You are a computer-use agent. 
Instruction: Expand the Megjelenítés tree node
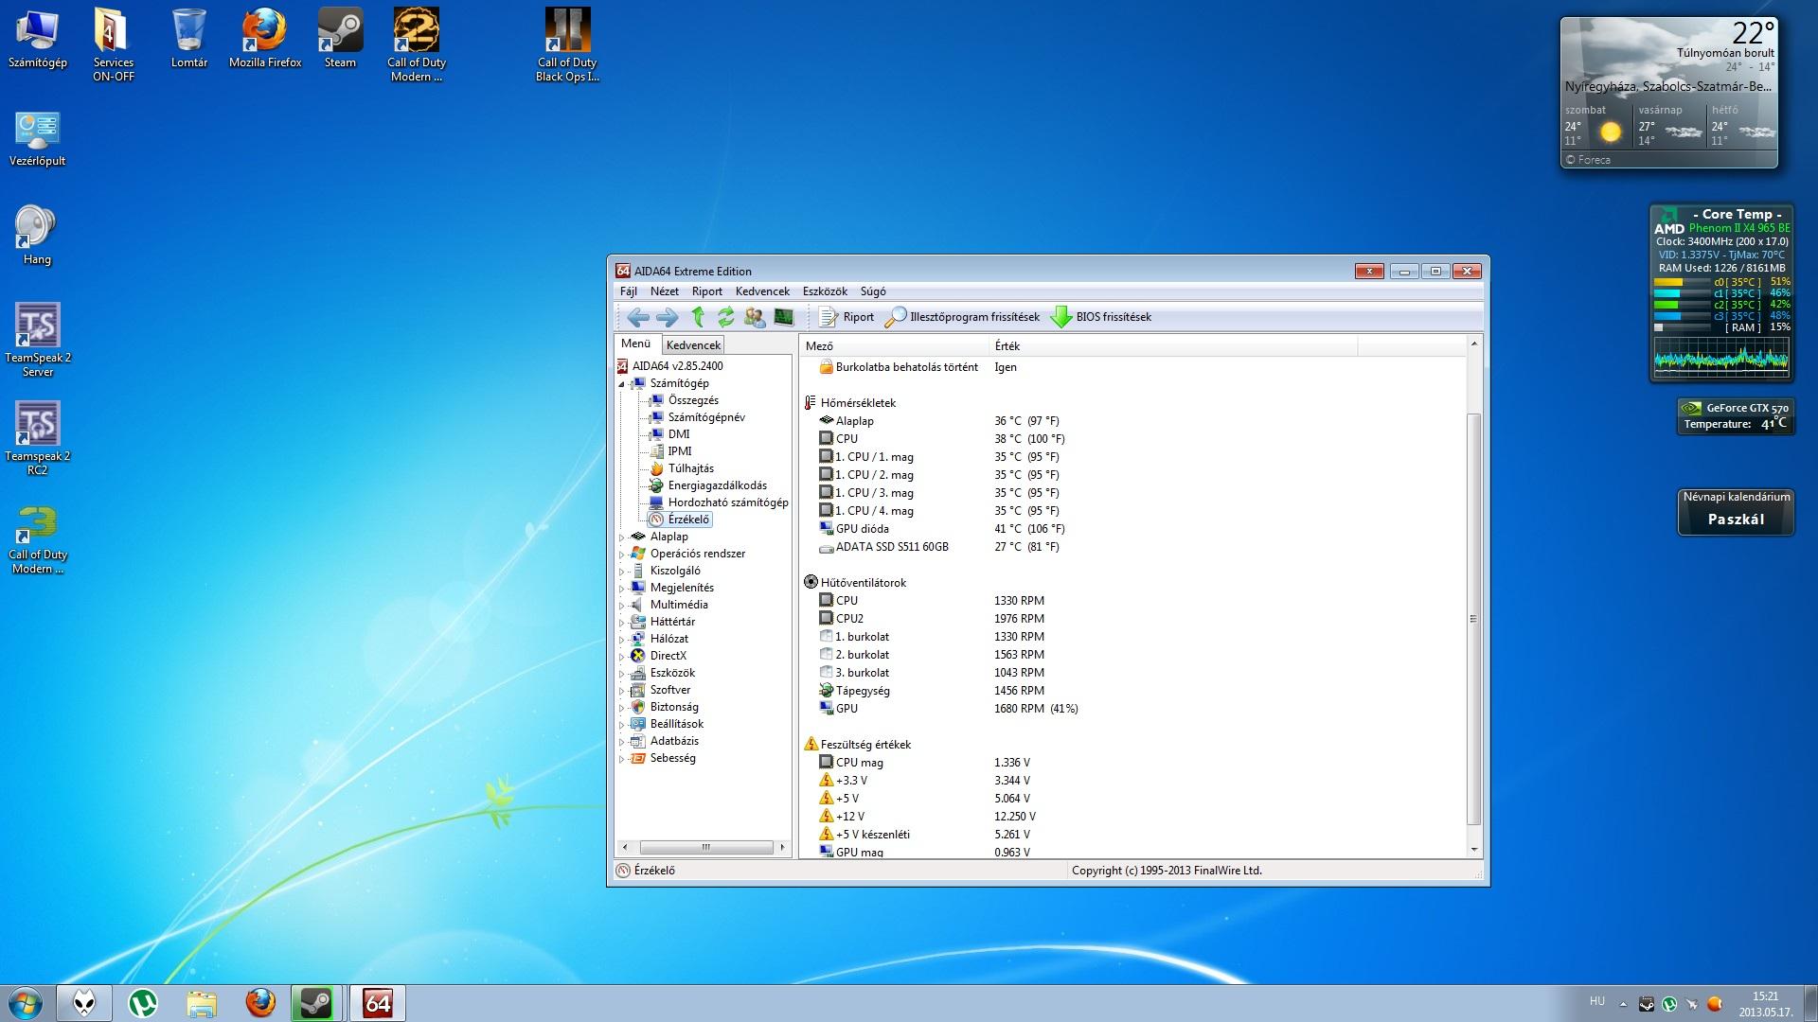(x=622, y=589)
